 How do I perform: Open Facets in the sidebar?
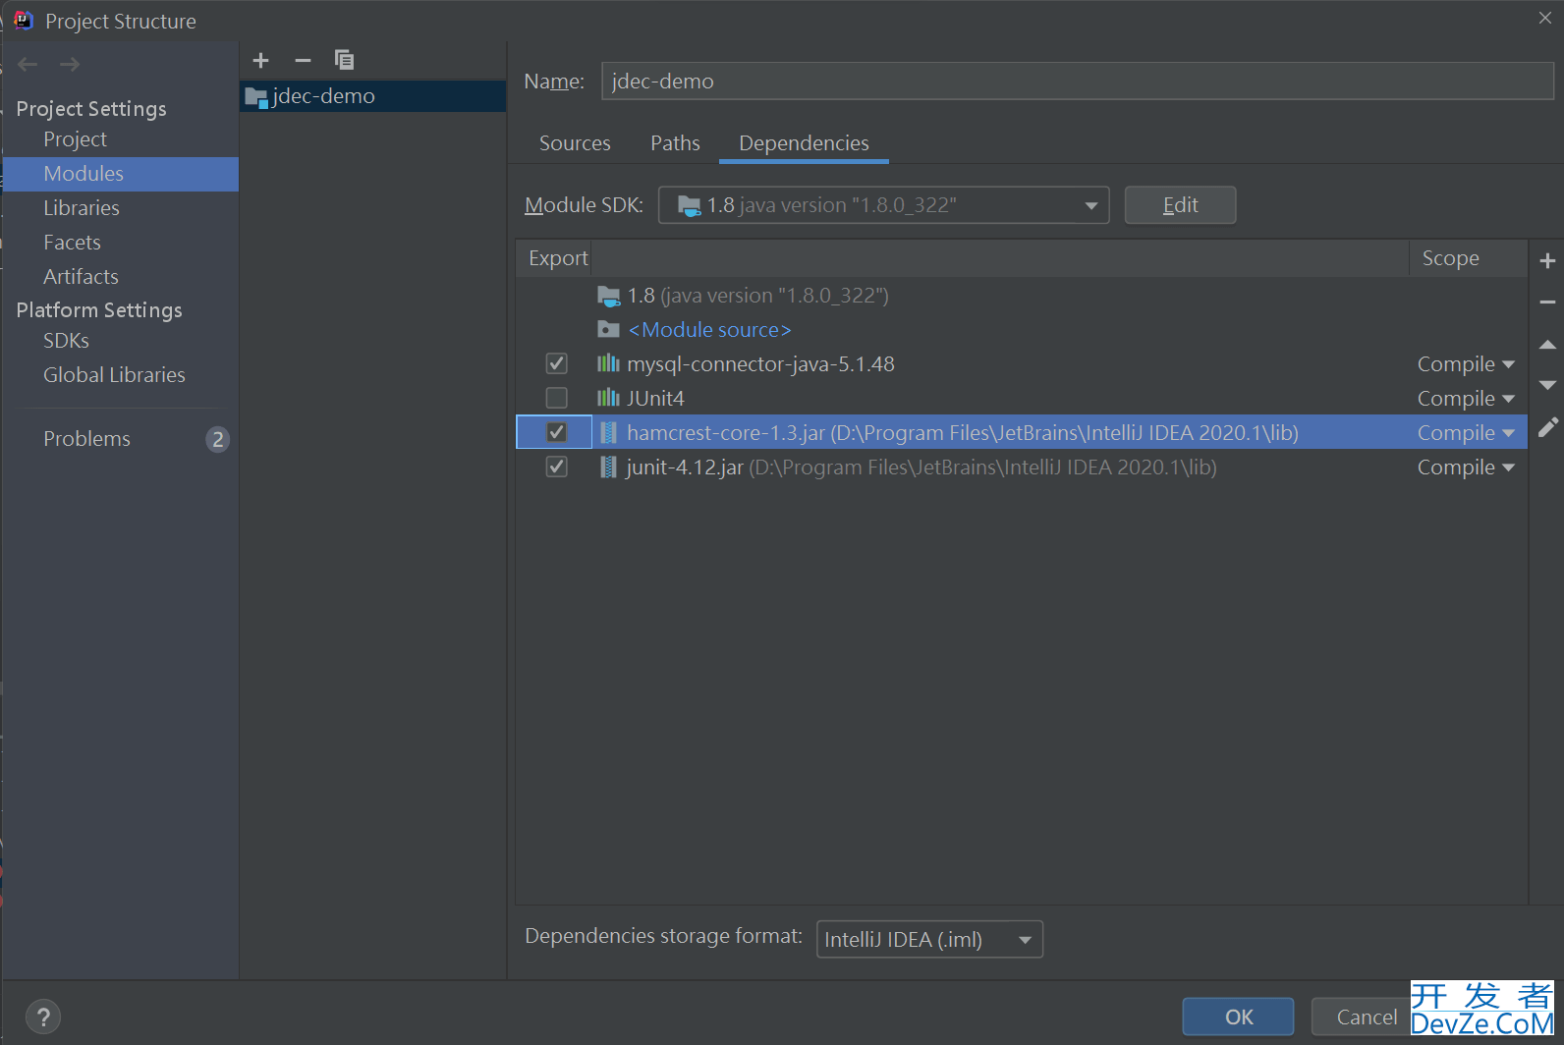(x=72, y=243)
